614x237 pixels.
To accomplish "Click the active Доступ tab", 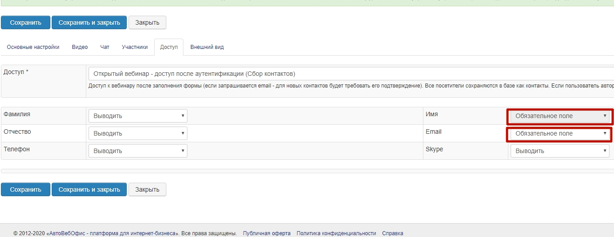I will click(x=169, y=47).
